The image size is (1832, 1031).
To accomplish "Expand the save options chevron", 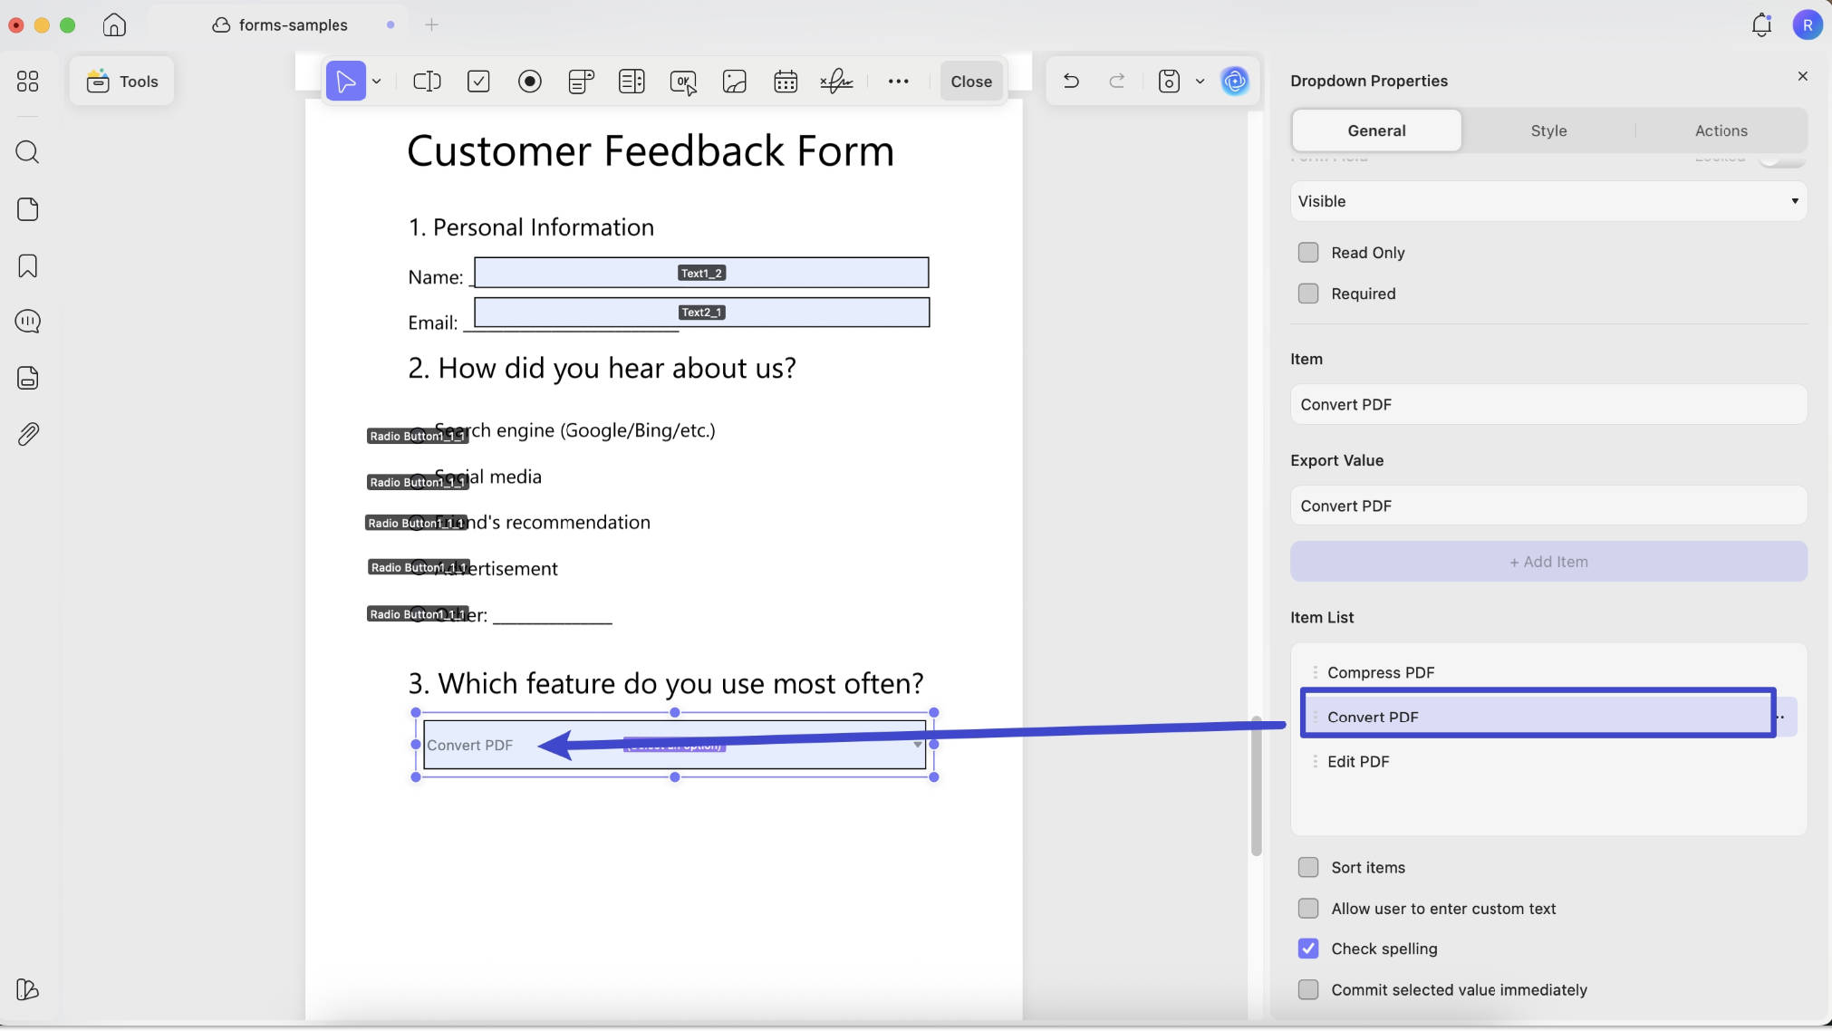I will (x=1200, y=82).
